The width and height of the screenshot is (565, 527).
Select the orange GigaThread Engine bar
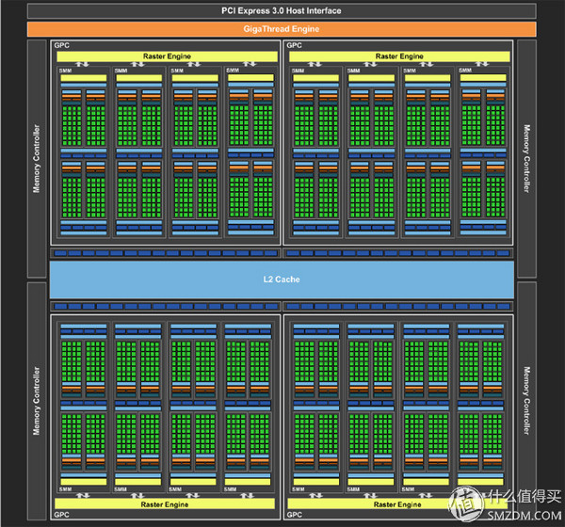[282, 29]
